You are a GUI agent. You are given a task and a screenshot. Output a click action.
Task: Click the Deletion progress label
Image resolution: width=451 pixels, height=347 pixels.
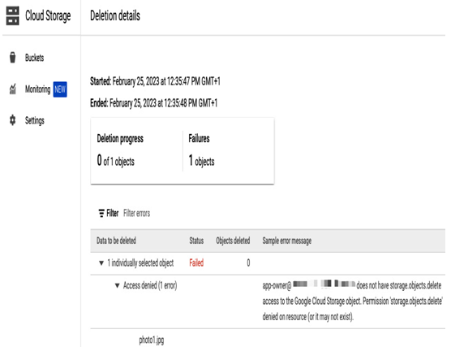[x=120, y=139]
